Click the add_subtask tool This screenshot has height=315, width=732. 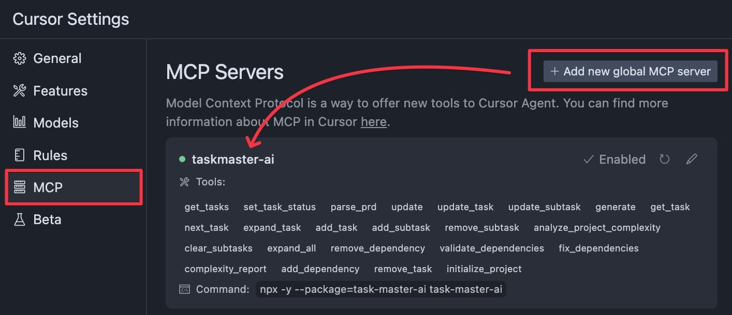point(401,228)
